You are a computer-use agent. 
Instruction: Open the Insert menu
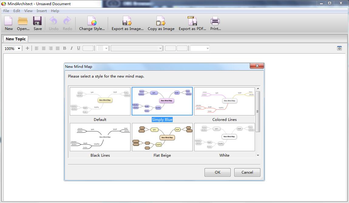pyautogui.click(x=42, y=11)
